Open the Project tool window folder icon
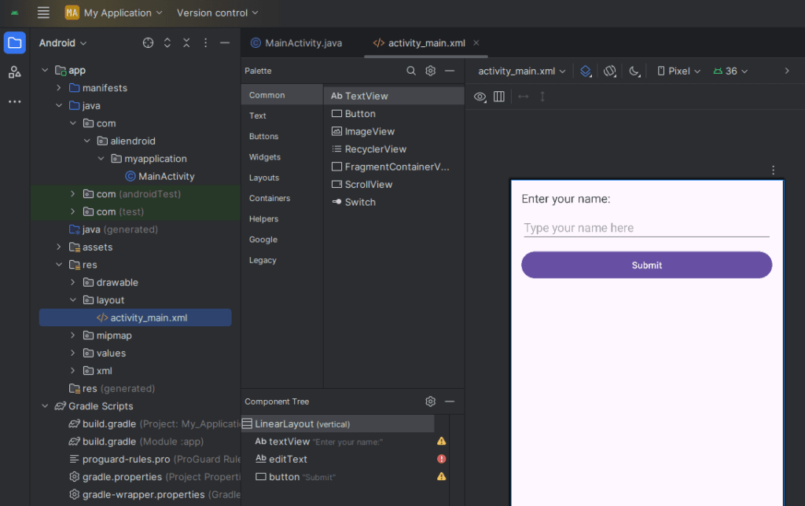The image size is (805, 506). pyautogui.click(x=15, y=42)
